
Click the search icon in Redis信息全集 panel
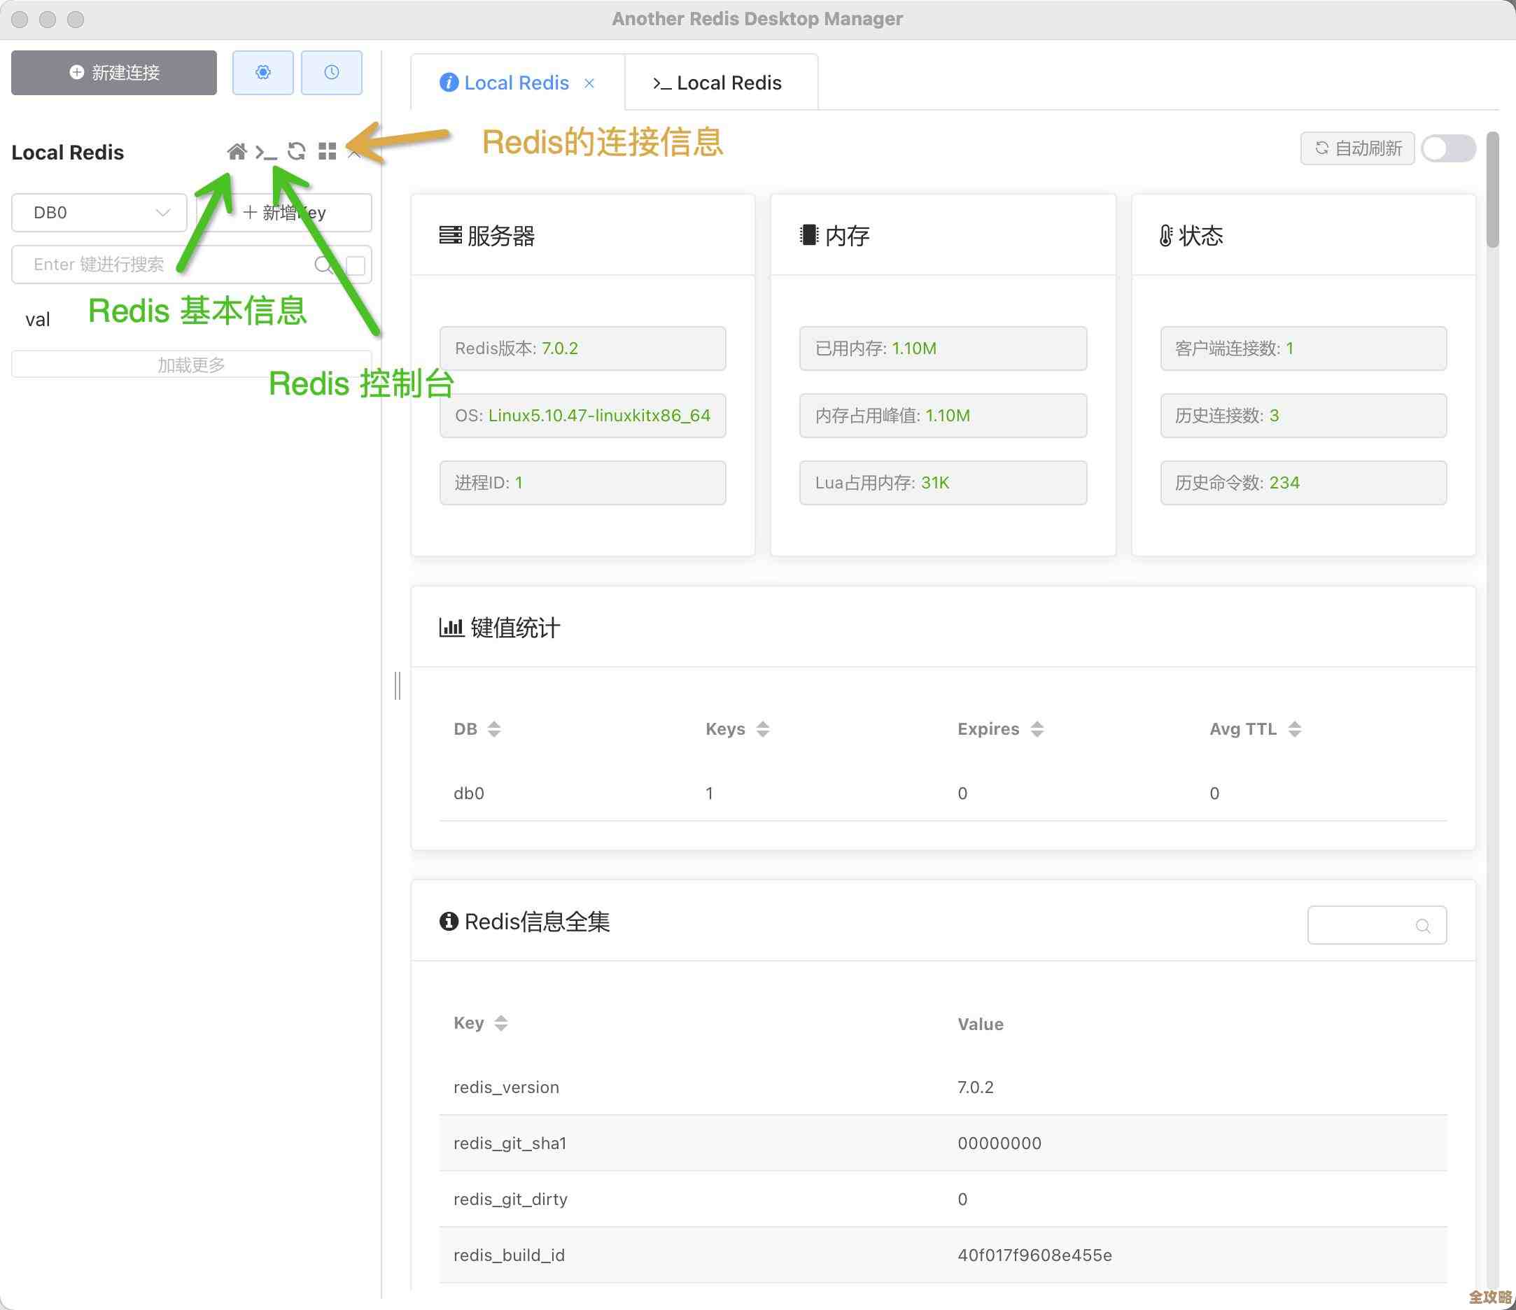click(x=1422, y=924)
